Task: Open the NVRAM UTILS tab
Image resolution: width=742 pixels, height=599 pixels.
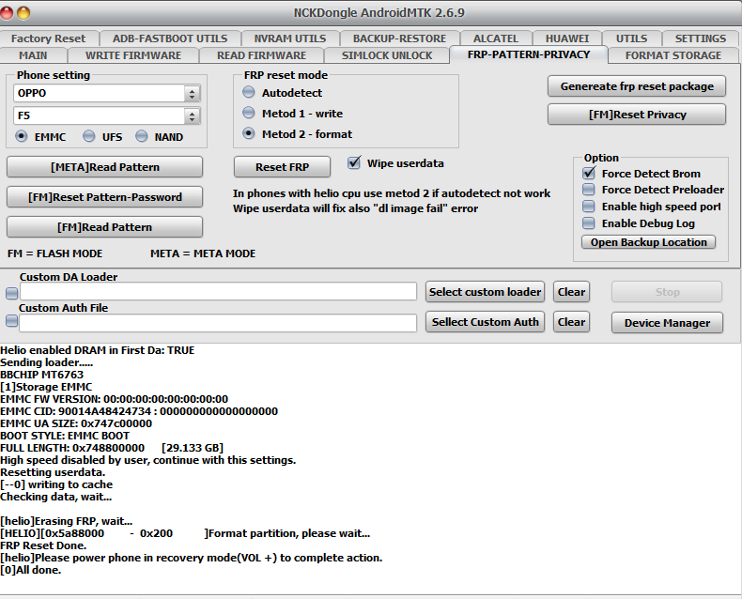Action: click(290, 38)
